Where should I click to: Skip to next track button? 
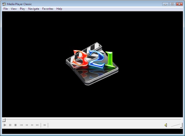click(x=37, y=125)
